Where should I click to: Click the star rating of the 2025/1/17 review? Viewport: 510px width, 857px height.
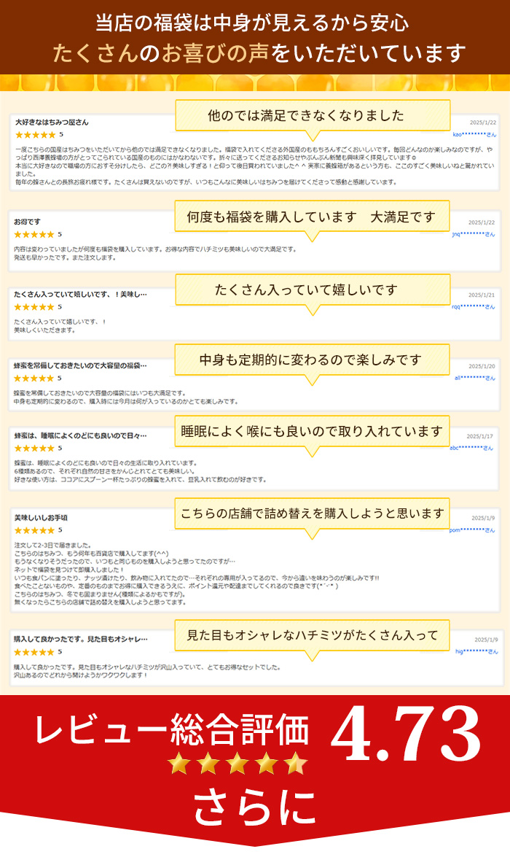click(x=34, y=448)
